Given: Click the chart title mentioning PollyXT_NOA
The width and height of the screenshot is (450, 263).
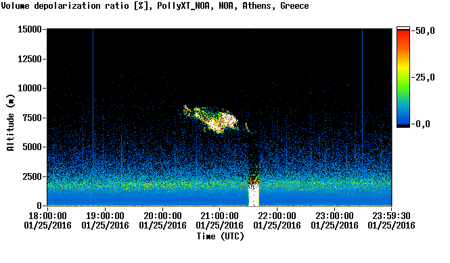Looking at the screenshot, I should pyautogui.click(x=155, y=5).
